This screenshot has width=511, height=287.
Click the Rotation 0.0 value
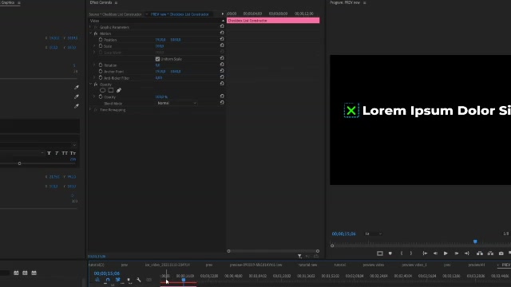click(158, 65)
